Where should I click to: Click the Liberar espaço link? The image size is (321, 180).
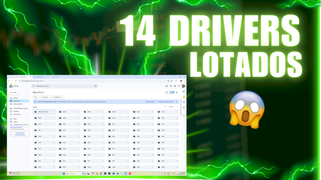point(150,102)
